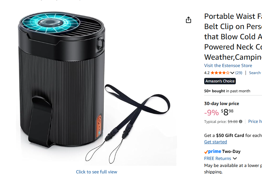Click the info icon next to typical price
This screenshot has width=262, height=174.
click(x=241, y=122)
